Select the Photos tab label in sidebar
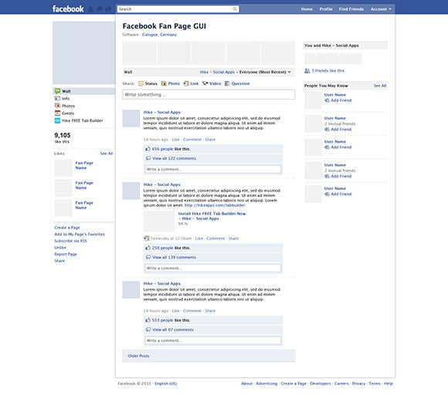 click(68, 106)
